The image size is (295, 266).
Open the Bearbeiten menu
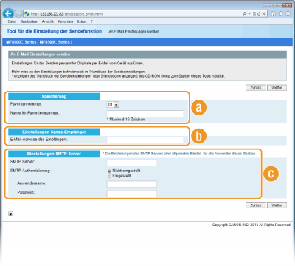pos(29,21)
